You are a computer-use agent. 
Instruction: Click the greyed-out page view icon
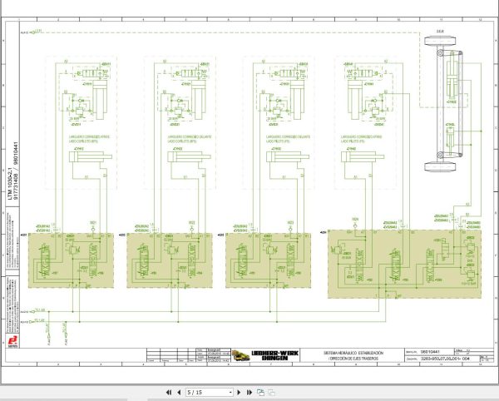click(272, 393)
